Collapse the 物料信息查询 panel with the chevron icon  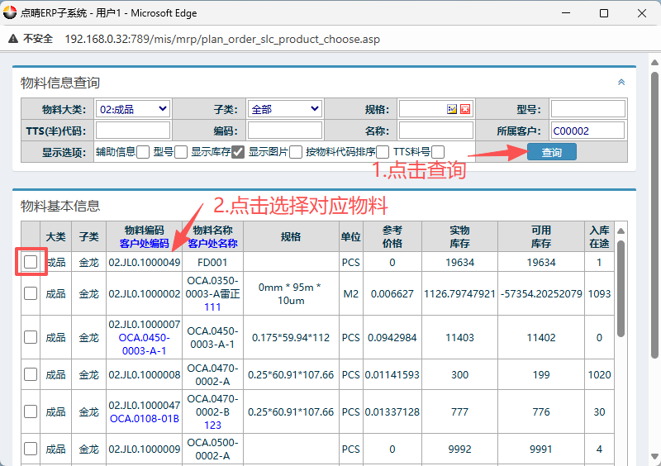621,83
